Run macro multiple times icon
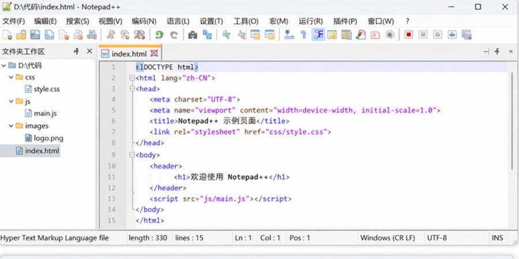 tap(452, 35)
